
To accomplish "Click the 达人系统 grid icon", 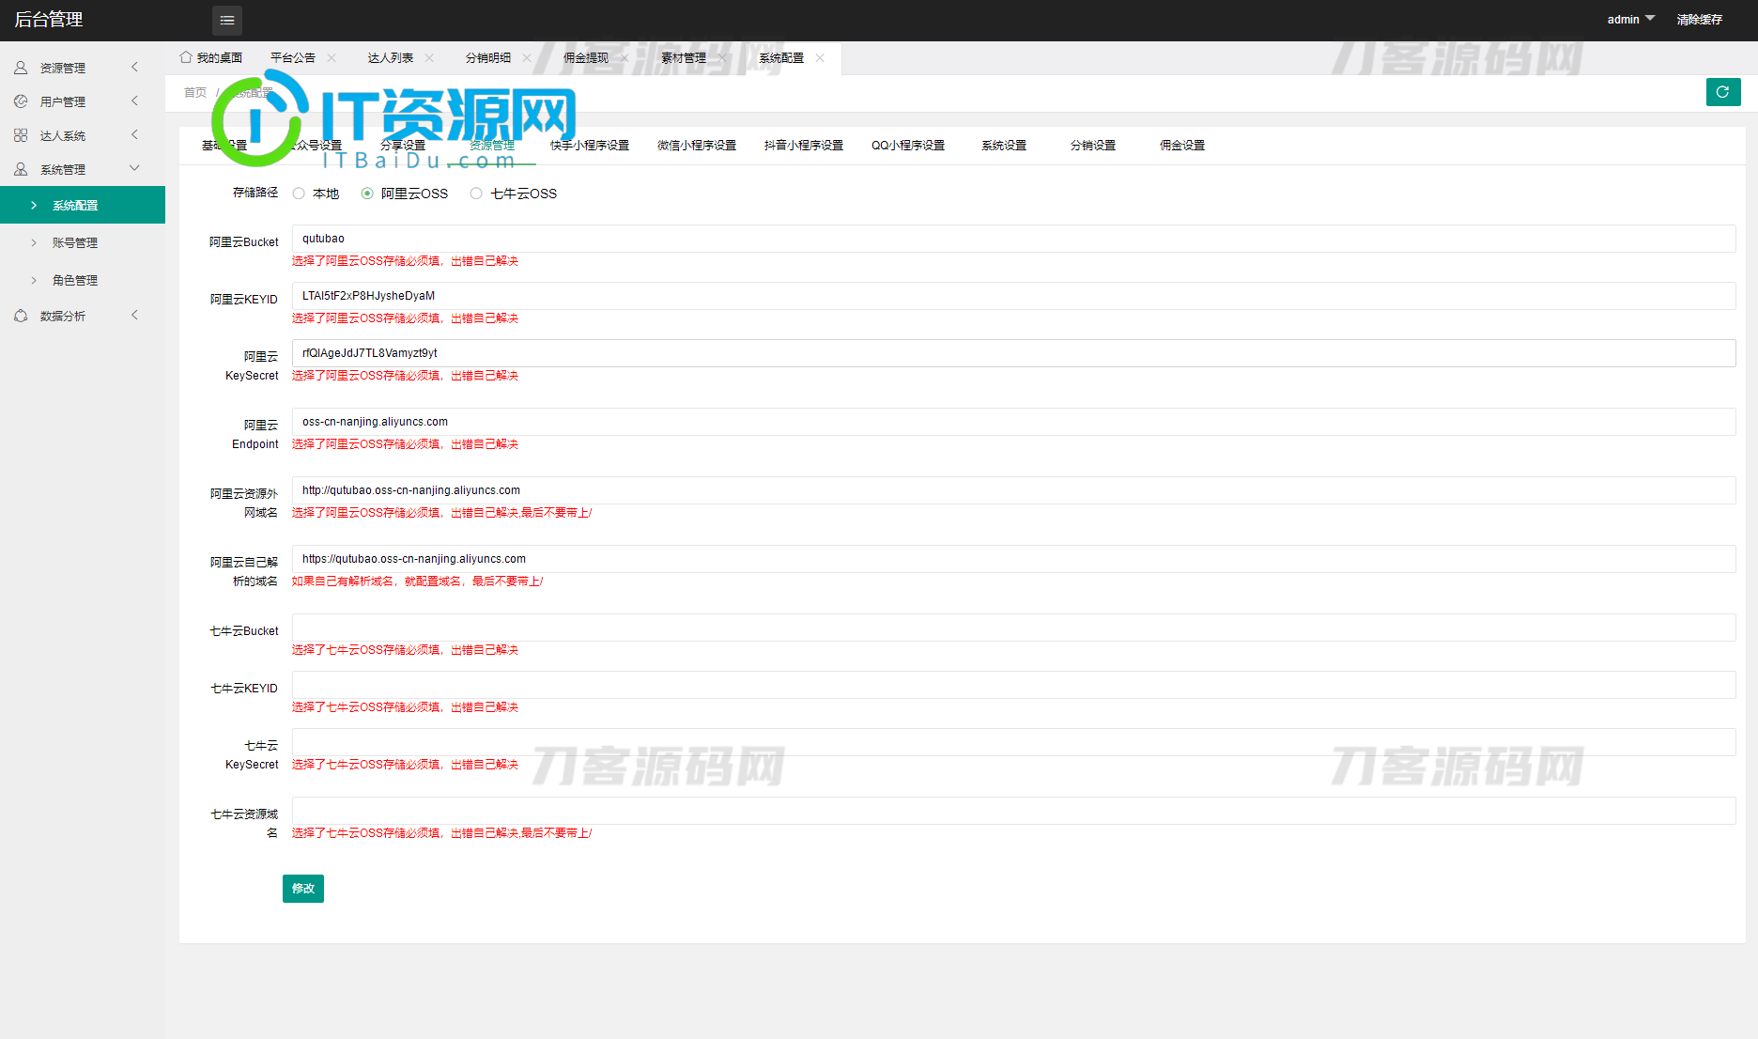I will coord(21,135).
